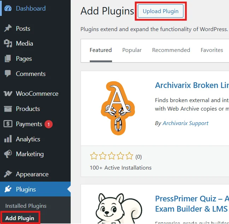This screenshot has width=229, height=224.
Task: Click the Dashboard gauge icon
Action: pos(8,8)
